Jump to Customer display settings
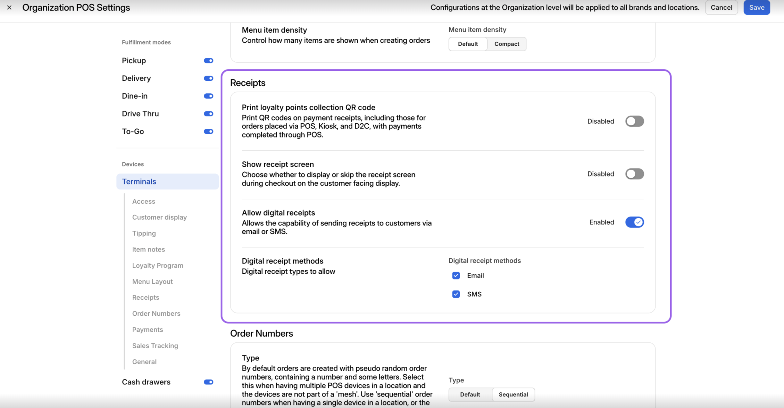 coord(159,217)
